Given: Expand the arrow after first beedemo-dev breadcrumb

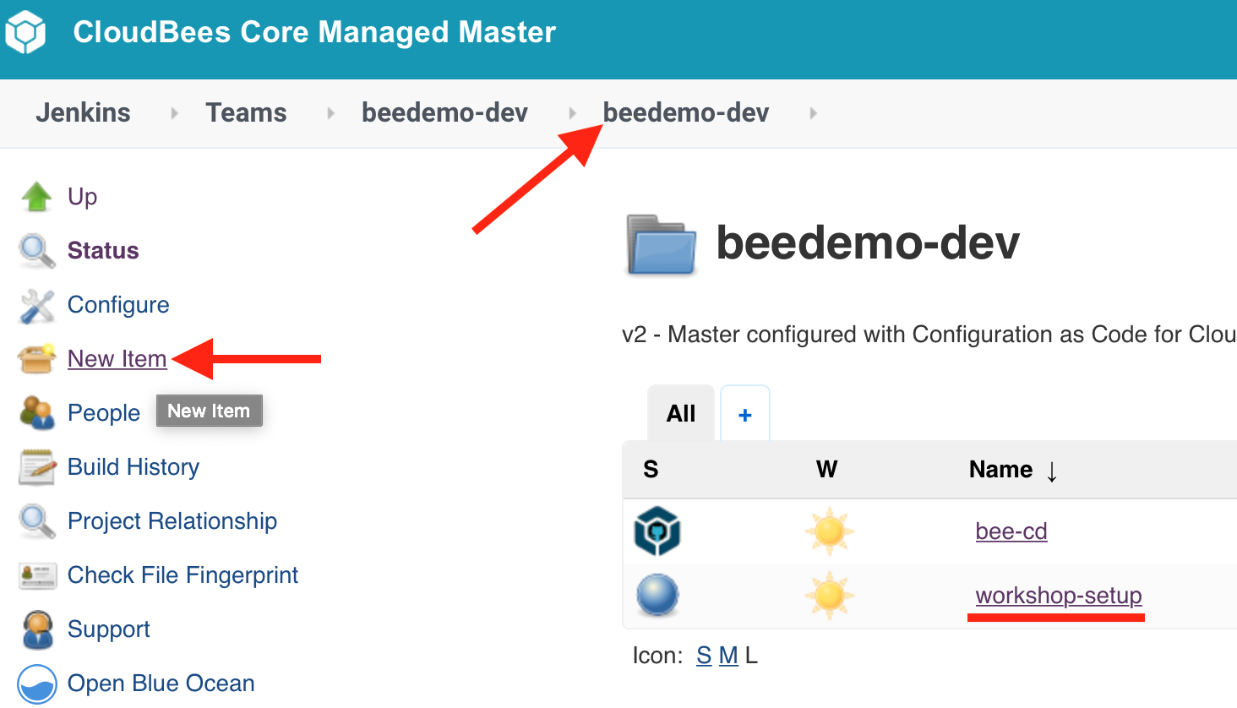Looking at the screenshot, I should (572, 113).
